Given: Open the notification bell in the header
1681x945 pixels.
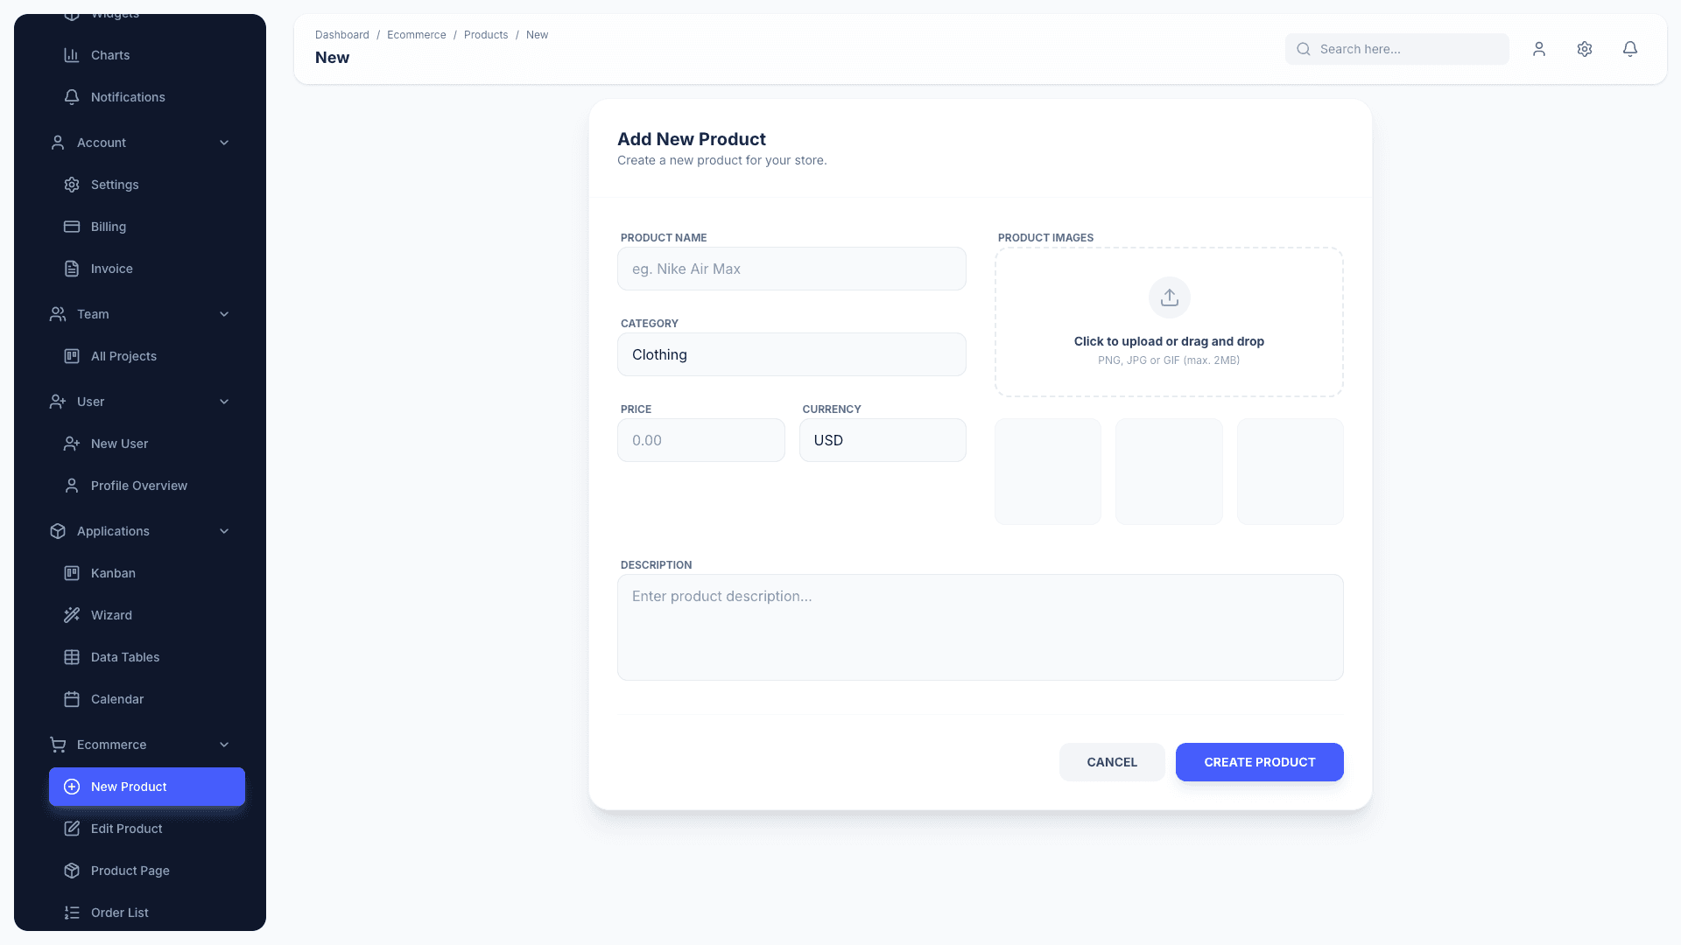Looking at the screenshot, I should pos(1629,49).
